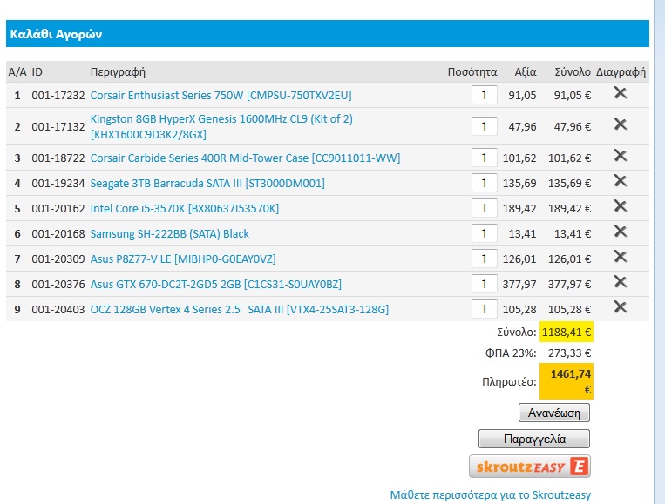Select product ID 001-20309

pos(58,259)
